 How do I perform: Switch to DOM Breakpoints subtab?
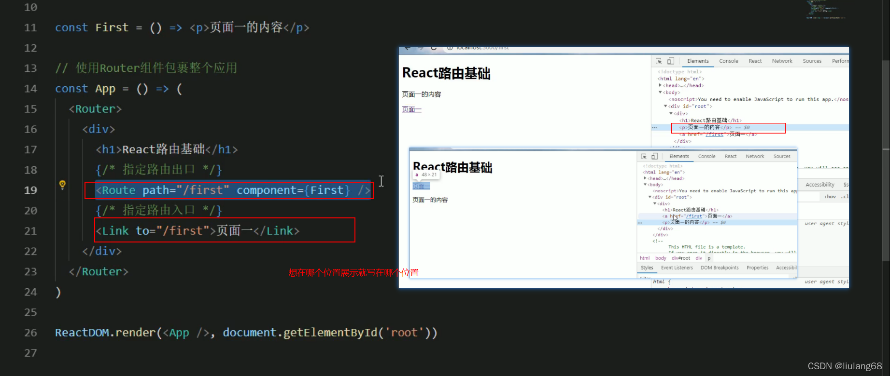pos(720,268)
